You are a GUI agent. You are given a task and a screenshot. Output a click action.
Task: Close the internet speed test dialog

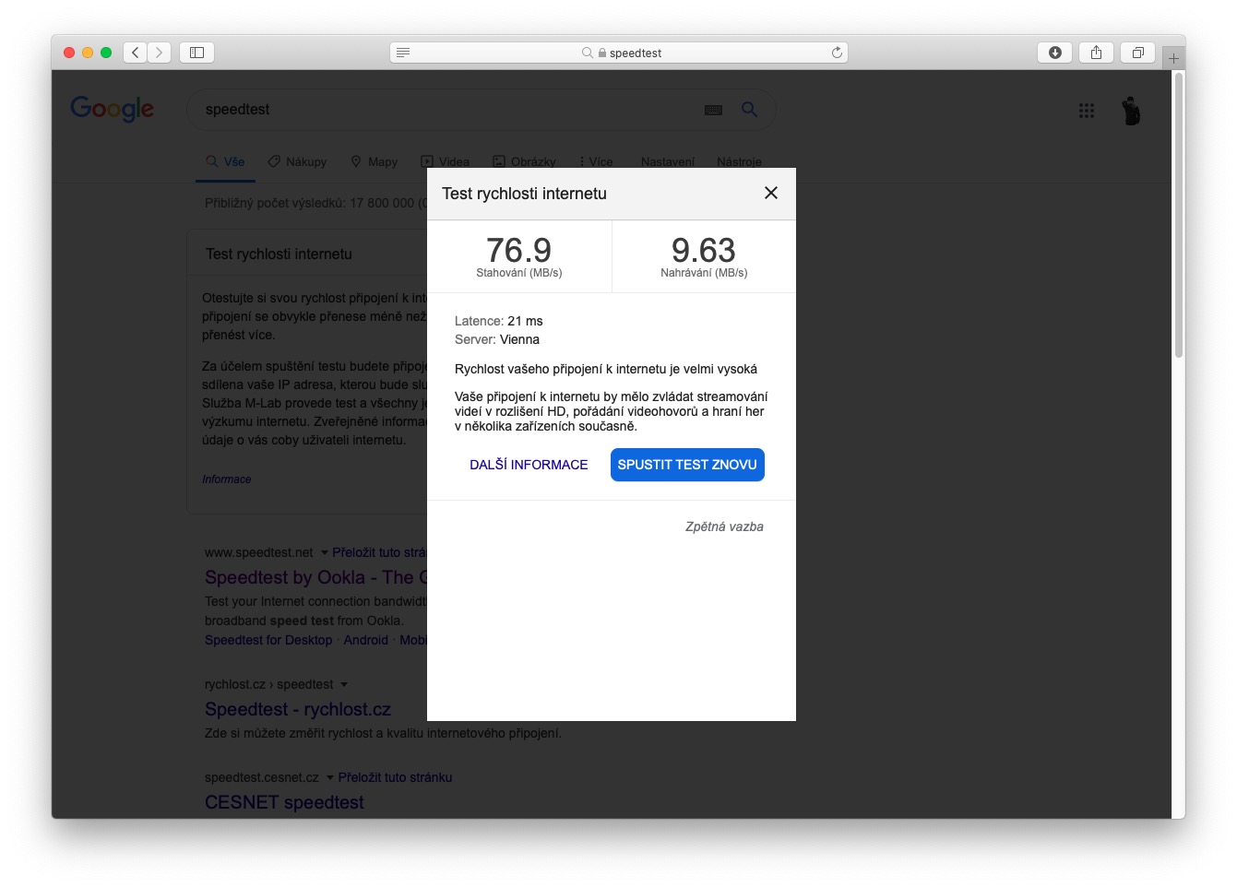tap(771, 193)
